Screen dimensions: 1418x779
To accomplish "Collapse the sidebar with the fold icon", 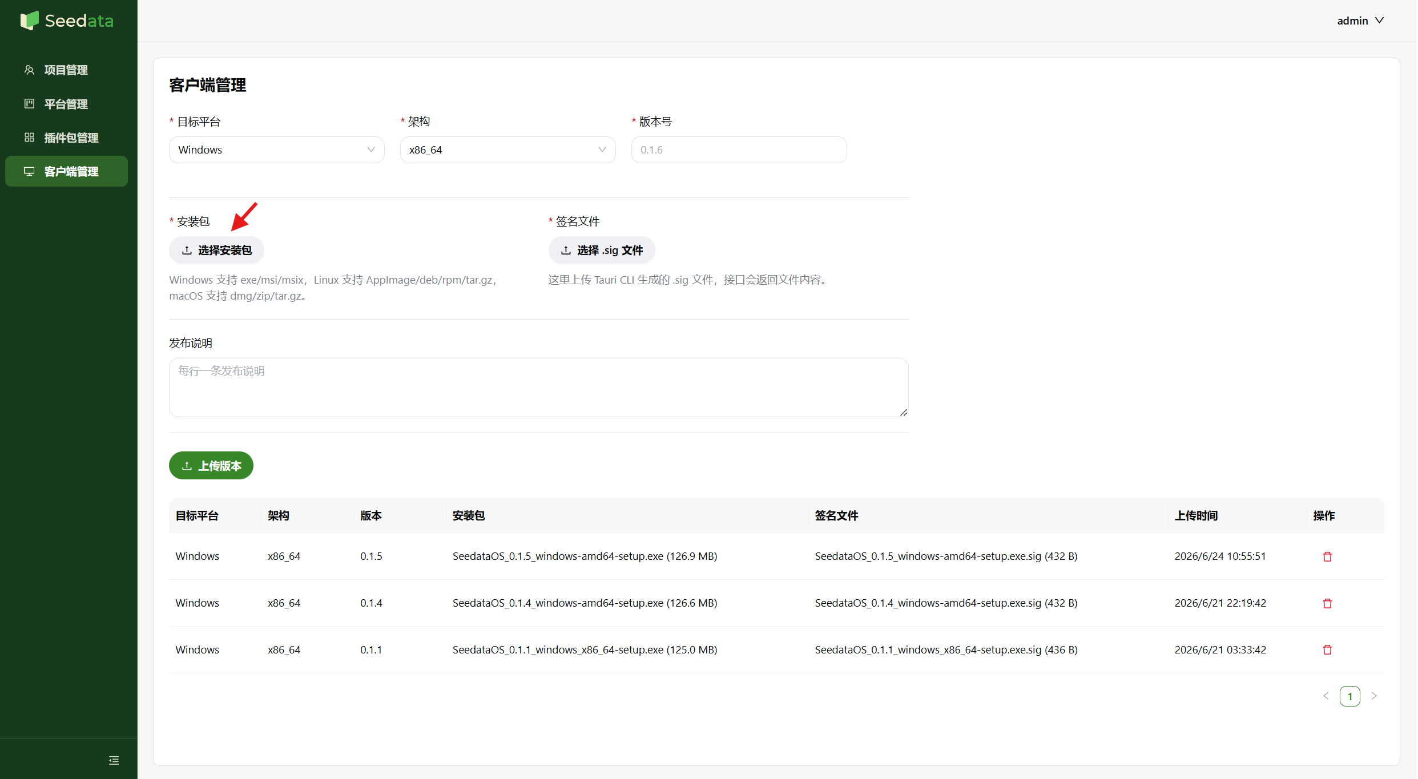I will point(114,760).
